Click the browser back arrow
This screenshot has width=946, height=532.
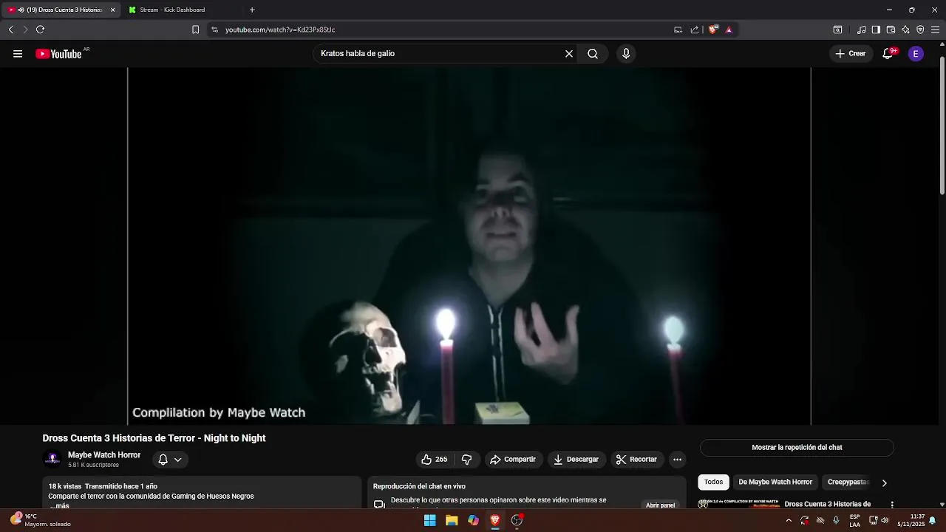click(11, 30)
